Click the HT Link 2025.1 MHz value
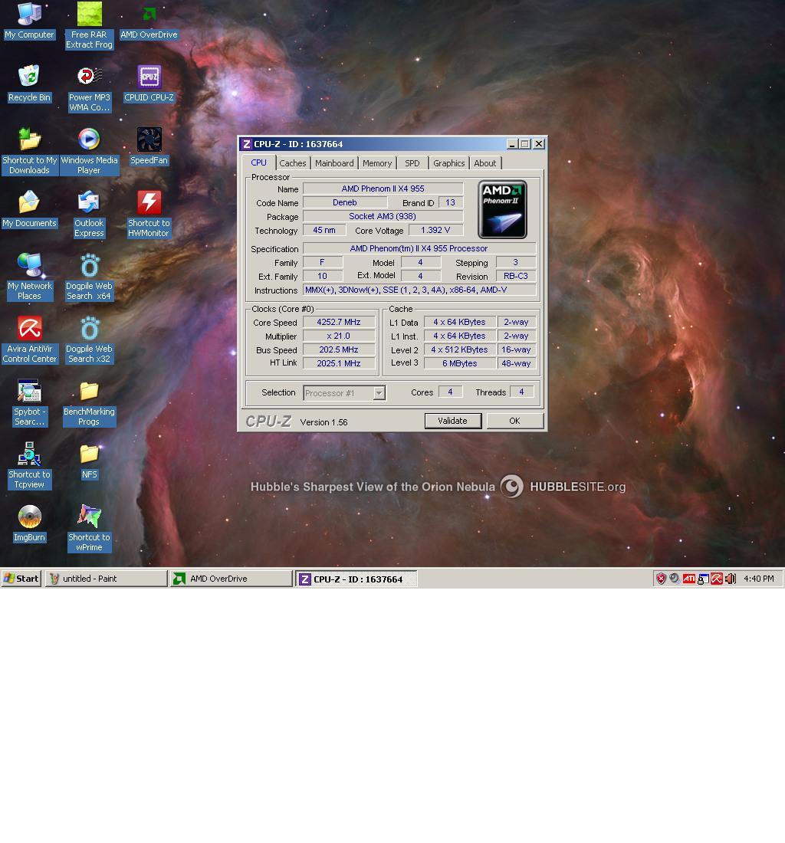The width and height of the screenshot is (785, 843). tap(339, 363)
